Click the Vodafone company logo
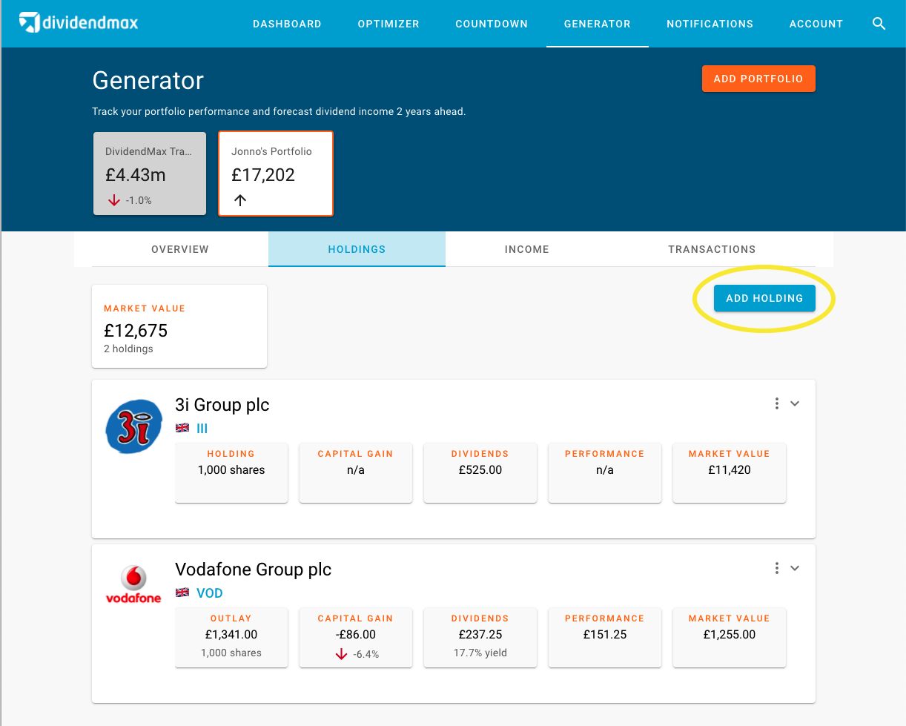The height and width of the screenshot is (726, 906). 133,585
